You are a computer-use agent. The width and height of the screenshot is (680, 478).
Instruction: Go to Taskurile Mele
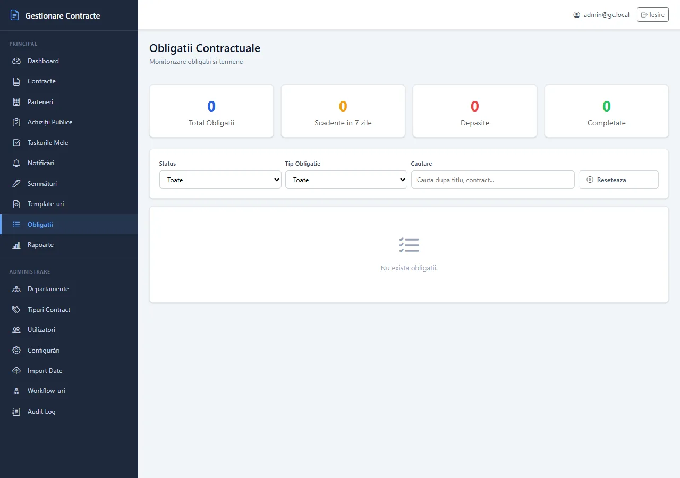(69, 143)
